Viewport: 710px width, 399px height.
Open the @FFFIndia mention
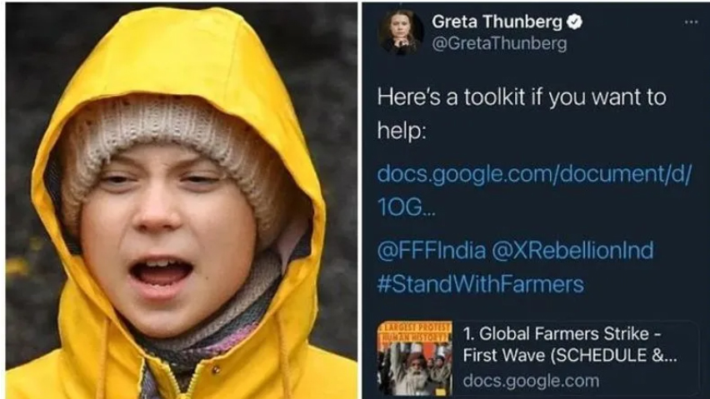pos(431,250)
